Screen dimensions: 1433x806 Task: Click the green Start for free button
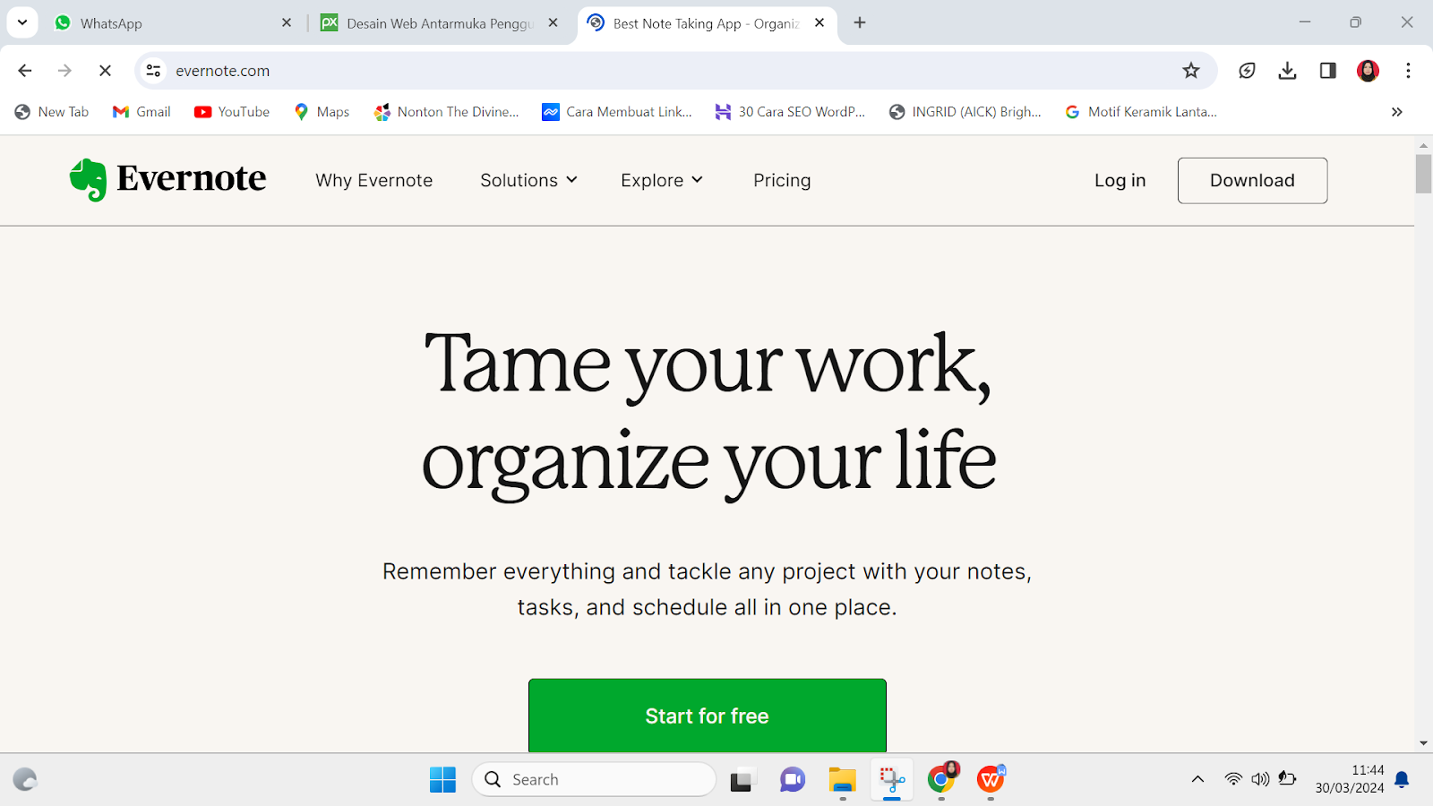pyautogui.click(x=708, y=716)
